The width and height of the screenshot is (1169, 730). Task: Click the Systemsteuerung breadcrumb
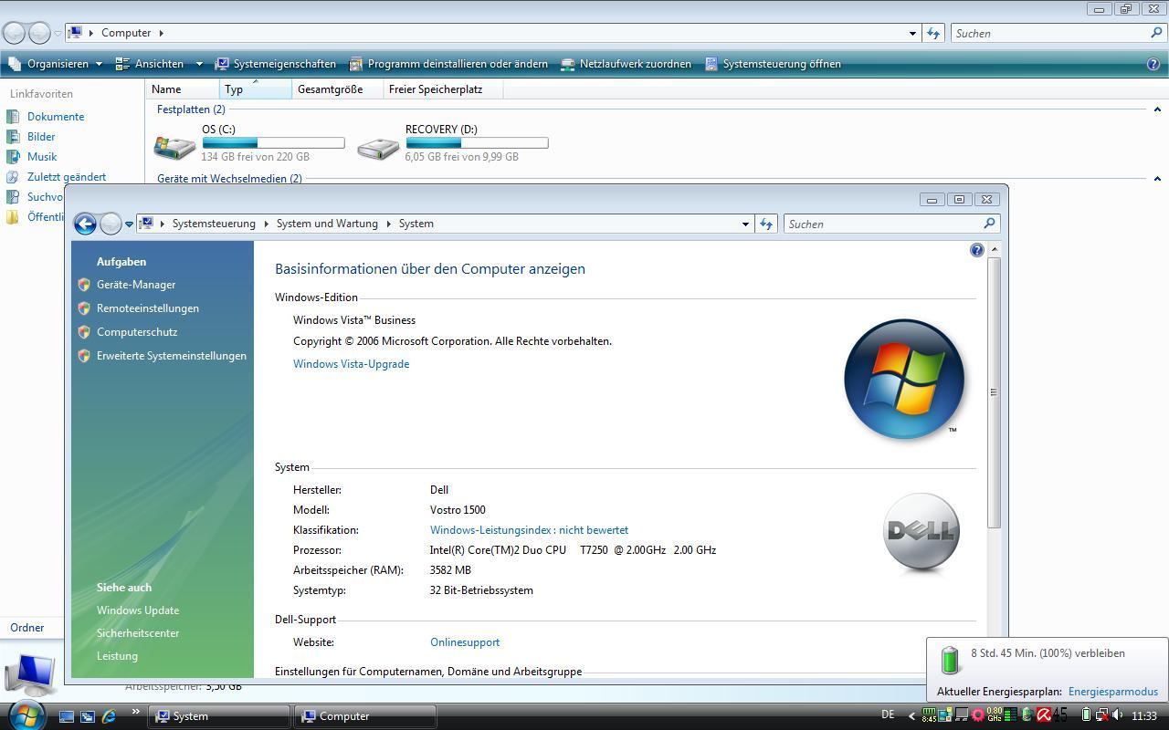pos(214,224)
